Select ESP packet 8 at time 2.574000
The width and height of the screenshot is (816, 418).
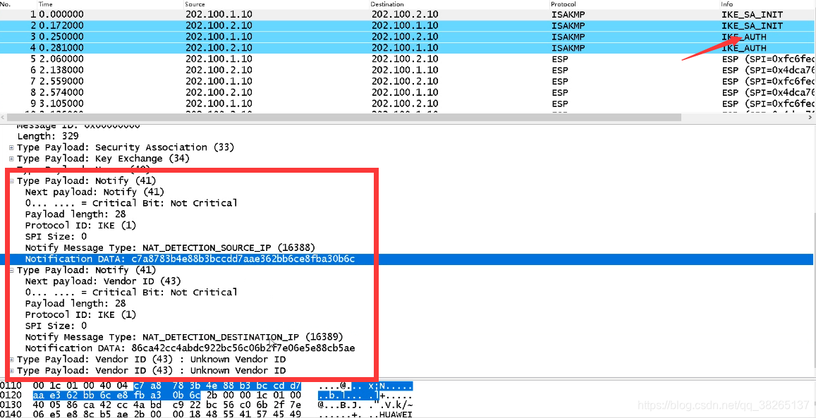[408, 92]
